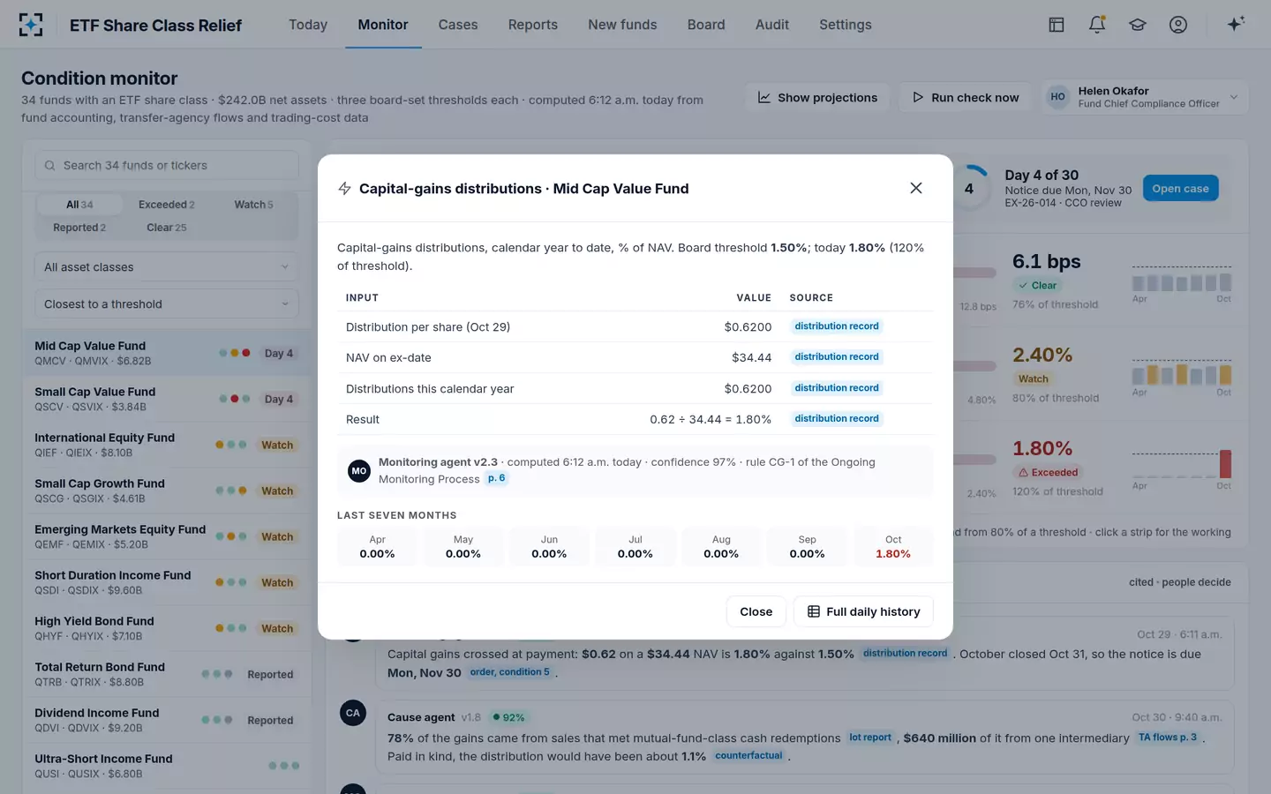This screenshot has width=1271, height=794.
Task: Click the Clear check badge under 6.1 bps
Action: click(x=1038, y=285)
